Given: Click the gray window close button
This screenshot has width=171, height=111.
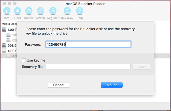Looking at the screenshot, I should 4,3.
